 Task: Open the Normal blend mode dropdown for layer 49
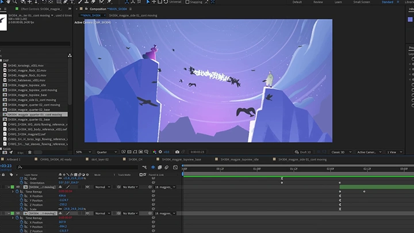click(102, 187)
